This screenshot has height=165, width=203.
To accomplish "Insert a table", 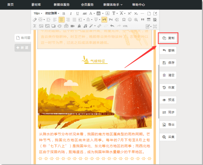I will pyautogui.click(x=149, y=20).
